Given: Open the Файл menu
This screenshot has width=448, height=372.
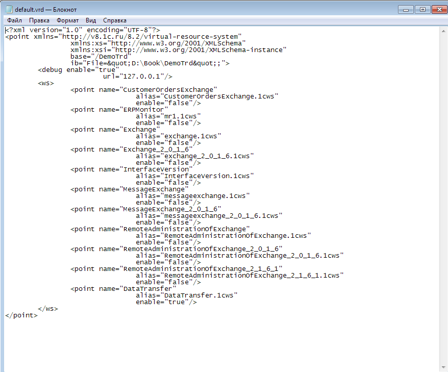Looking at the screenshot, I should click(14, 20).
